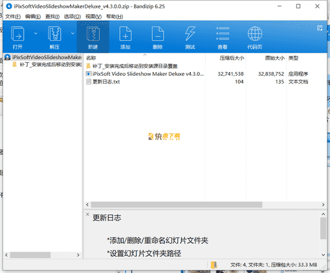Screen dimensions: 330x273
Task: Open an archive with the 打开 toolbar button
Action: click(17, 37)
